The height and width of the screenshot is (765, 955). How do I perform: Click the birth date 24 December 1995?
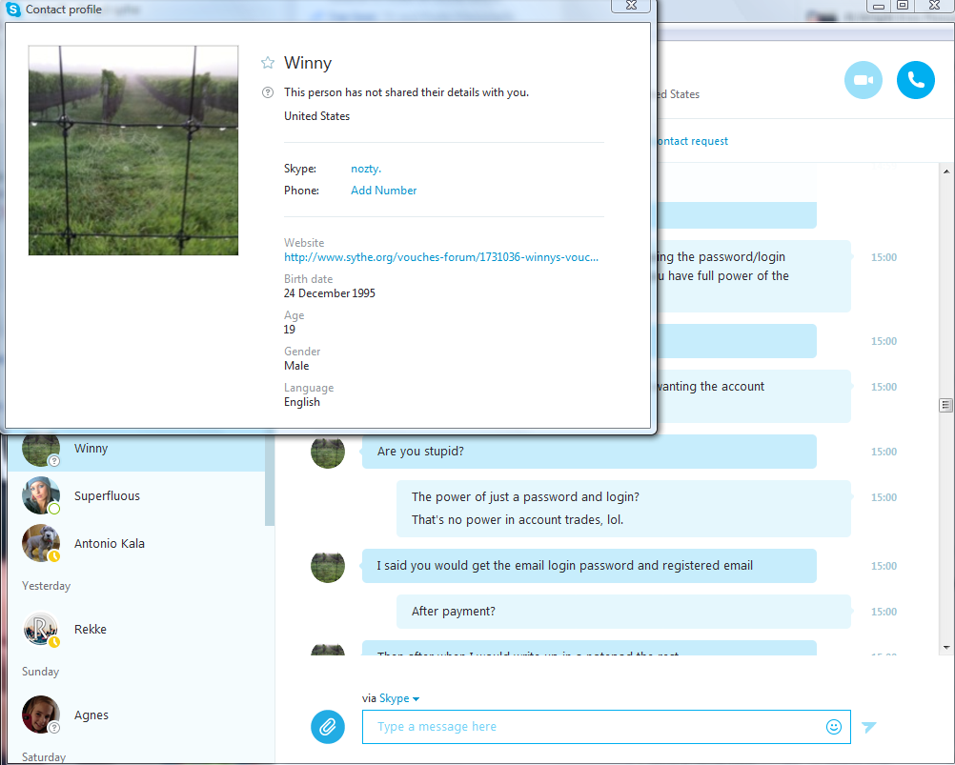click(x=330, y=293)
